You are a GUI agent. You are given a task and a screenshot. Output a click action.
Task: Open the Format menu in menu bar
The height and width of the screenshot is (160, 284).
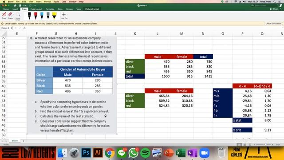47,1
